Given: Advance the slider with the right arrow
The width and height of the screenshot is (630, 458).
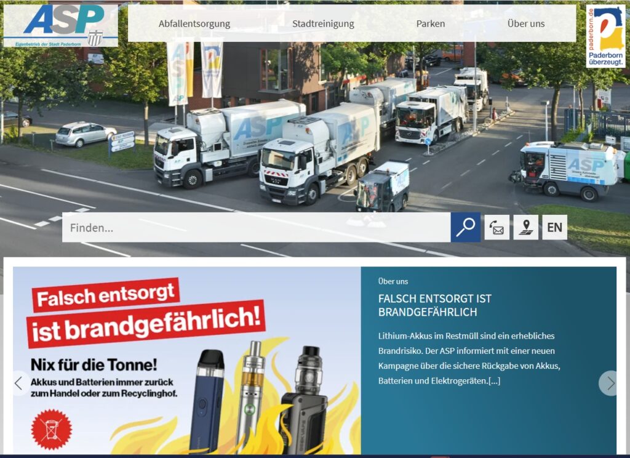Looking at the screenshot, I should [609, 384].
